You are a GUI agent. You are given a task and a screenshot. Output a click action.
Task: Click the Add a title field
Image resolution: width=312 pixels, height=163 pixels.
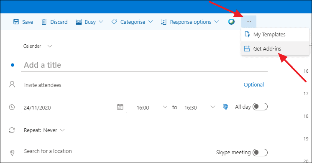point(144,65)
